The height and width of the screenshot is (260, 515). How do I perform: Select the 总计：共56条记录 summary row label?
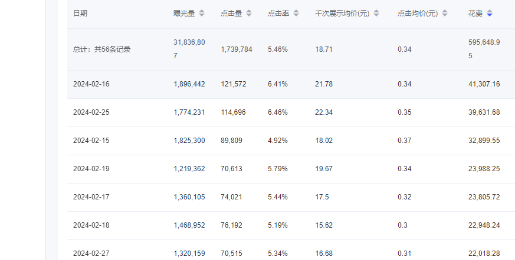(x=101, y=49)
